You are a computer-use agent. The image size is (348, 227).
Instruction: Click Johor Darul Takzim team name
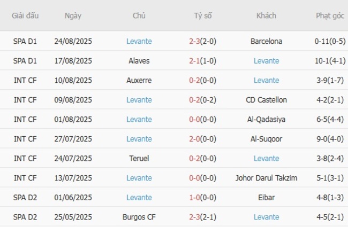point(266,178)
